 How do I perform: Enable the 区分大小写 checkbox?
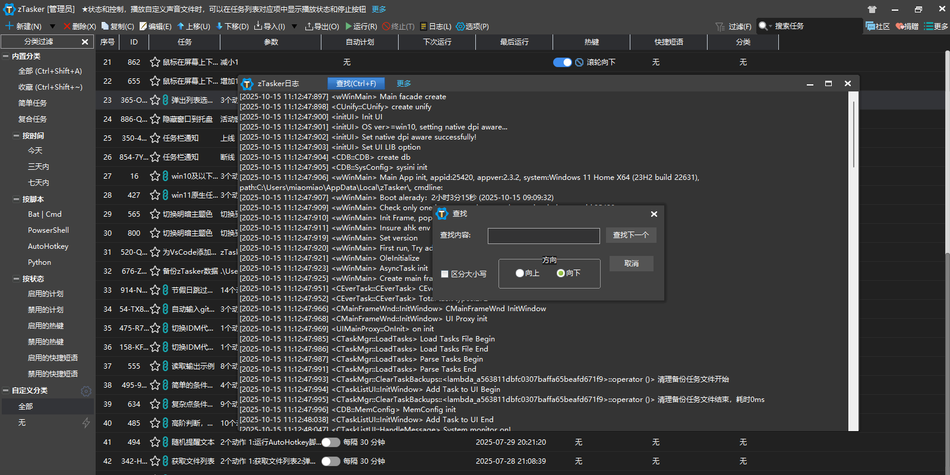pyautogui.click(x=444, y=274)
